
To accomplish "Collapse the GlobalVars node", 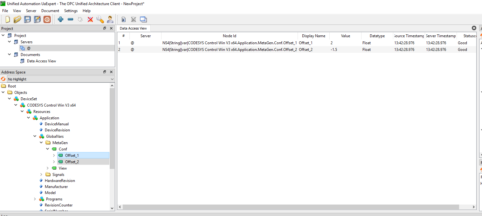I will click(x=35, y=136).
